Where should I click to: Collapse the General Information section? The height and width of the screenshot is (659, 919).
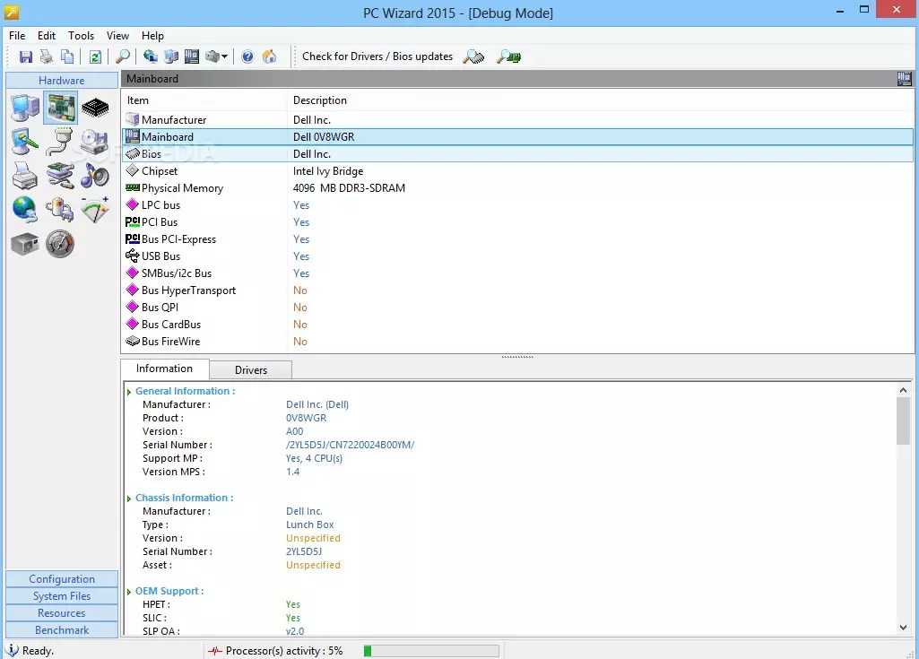[x=129, y=392]
